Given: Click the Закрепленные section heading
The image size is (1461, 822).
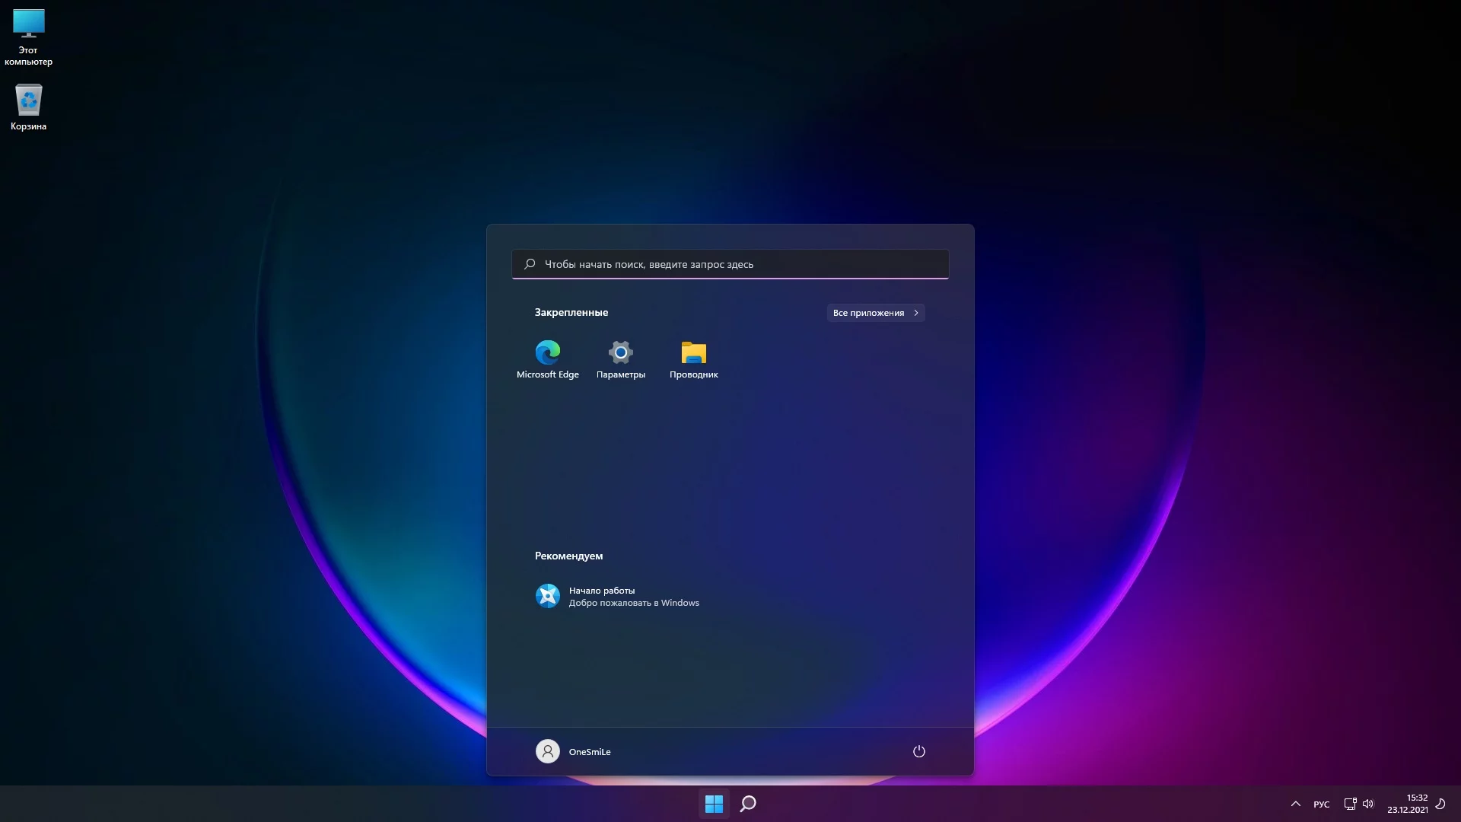Looking at the screenshot, I should point(571,313).
